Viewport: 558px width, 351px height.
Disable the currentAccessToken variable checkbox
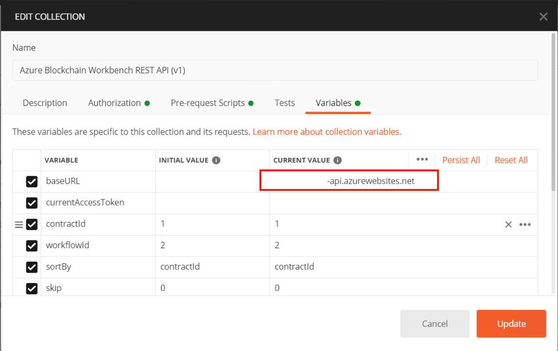pos(32,203)
